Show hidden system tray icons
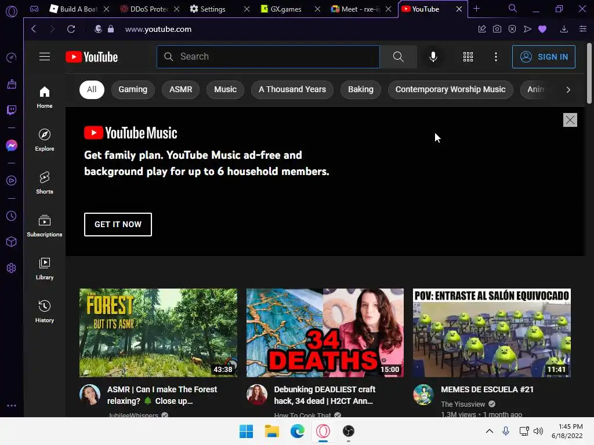 (x=490, y=431)
